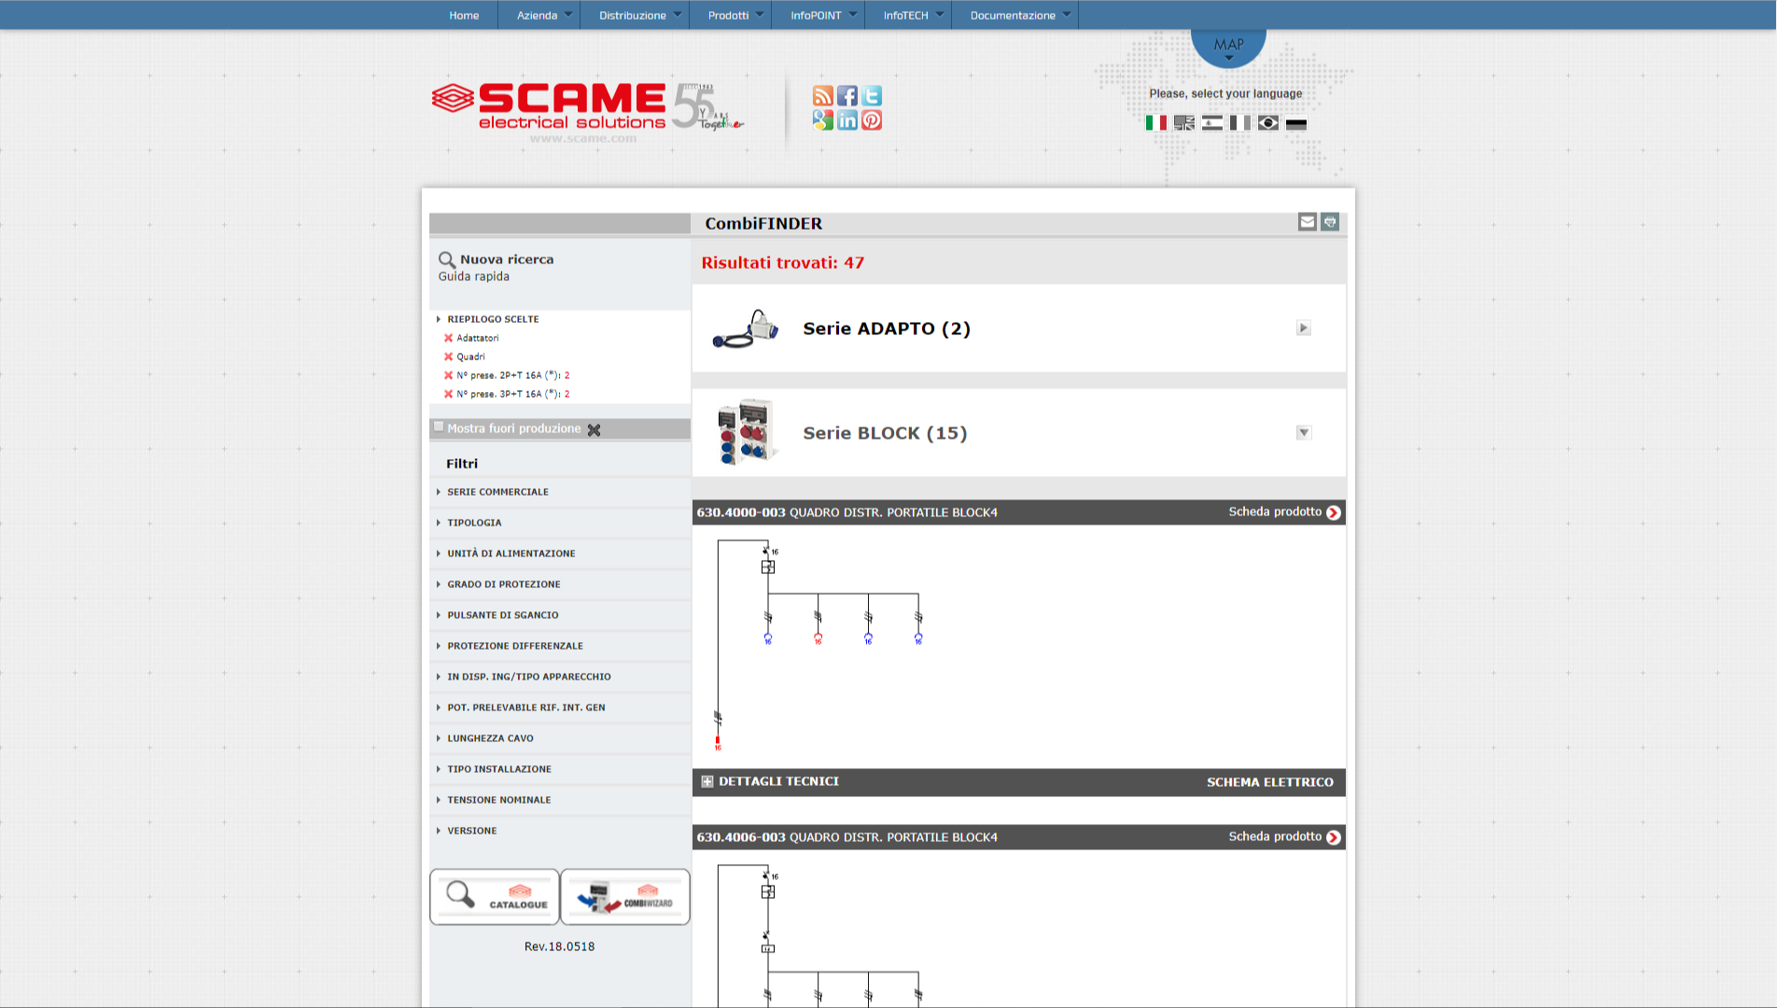This screenshot has height=1008, width=1777.
Task: Click Scheda prodotto arrow for 630.4000-003
Action: (x=1333, y=512)
